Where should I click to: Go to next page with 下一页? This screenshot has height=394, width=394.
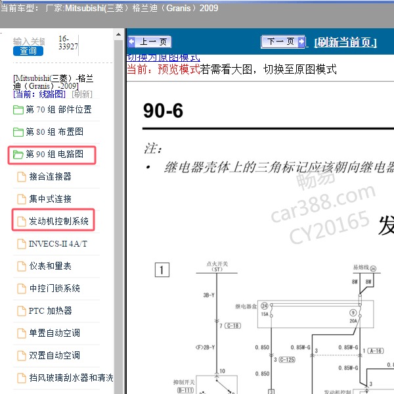click(x=283, y=41)
